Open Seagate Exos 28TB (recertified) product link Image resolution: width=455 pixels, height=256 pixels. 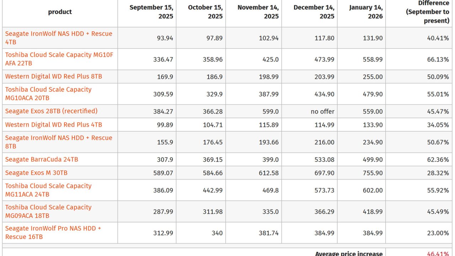click(x=51, y=111)
